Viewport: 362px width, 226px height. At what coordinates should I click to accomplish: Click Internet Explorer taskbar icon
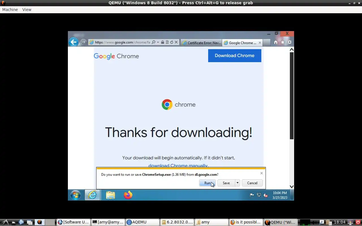92,195
